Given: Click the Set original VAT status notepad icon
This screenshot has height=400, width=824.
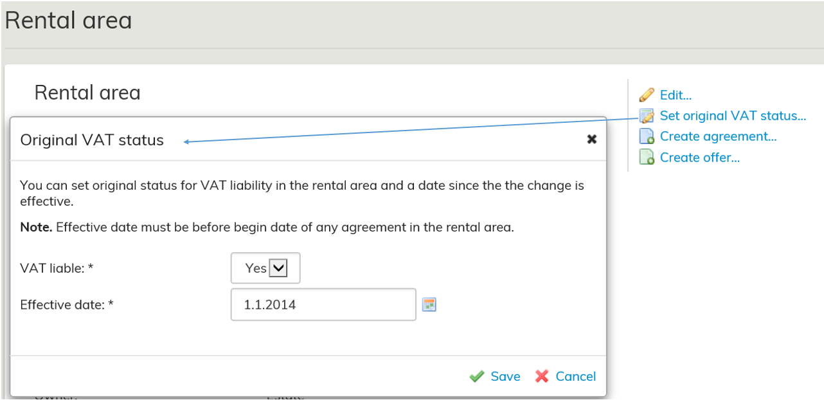Looking at the screenshot, I should pyautogui.click(x=647, y=116).
